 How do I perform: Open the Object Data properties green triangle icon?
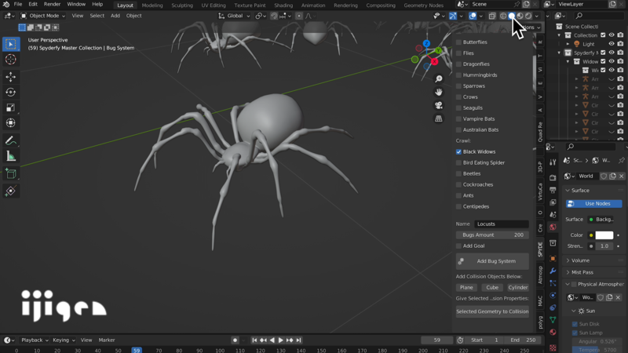553,320
